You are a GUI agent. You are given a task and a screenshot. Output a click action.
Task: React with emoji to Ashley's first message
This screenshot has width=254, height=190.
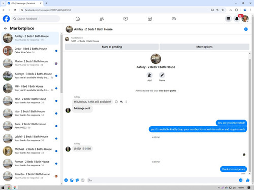click(x=116, y=102)
